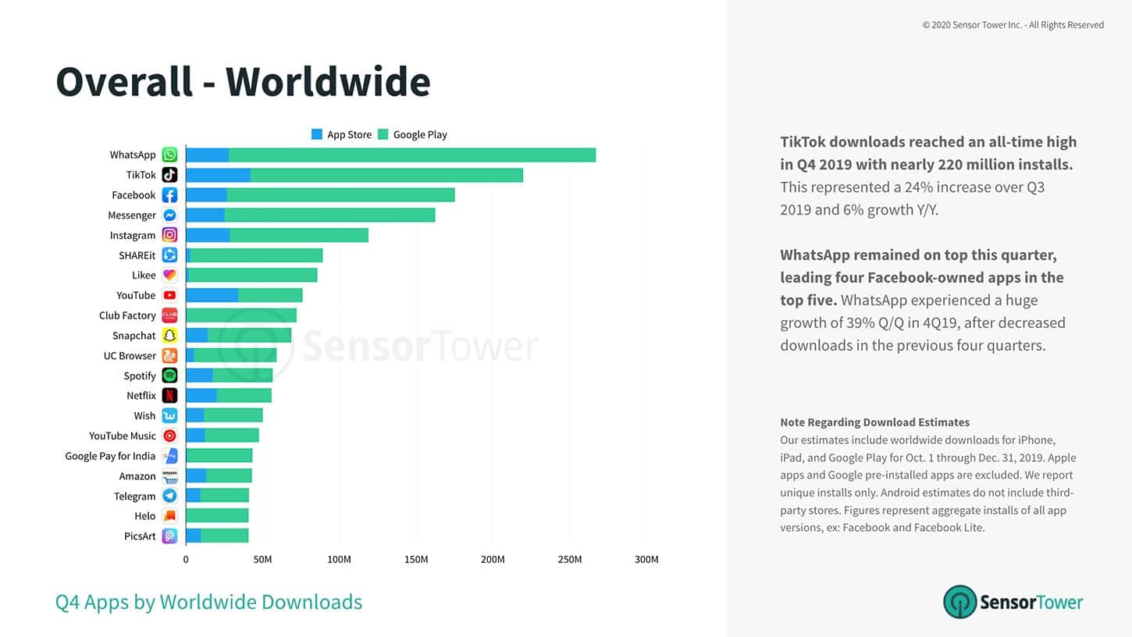Image resolution: width=1132 pixels, height=637 pixels.
Task: Click the Amazon app icon
Action: click(x=170, y=475)
